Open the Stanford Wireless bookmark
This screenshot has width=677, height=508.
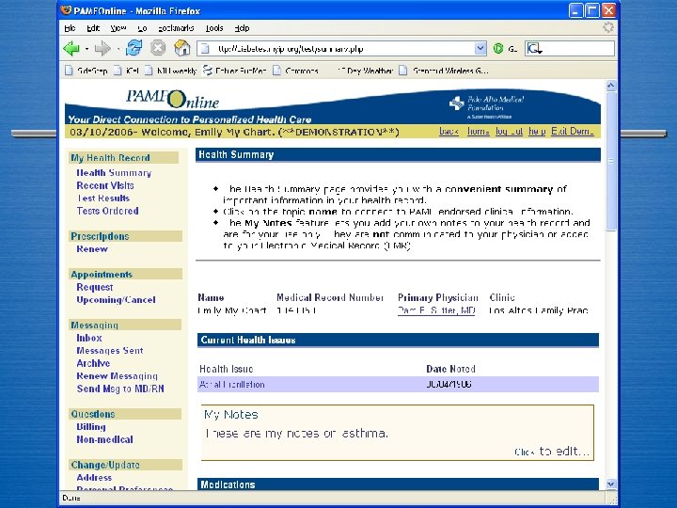[444, 71]
